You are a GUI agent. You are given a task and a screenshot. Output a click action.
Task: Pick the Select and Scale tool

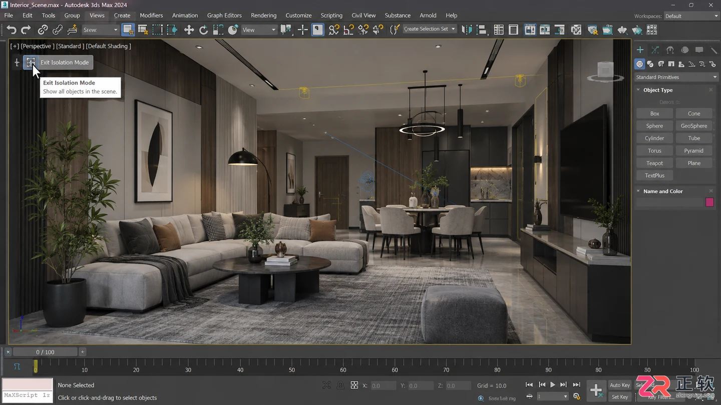coord(218,29)
